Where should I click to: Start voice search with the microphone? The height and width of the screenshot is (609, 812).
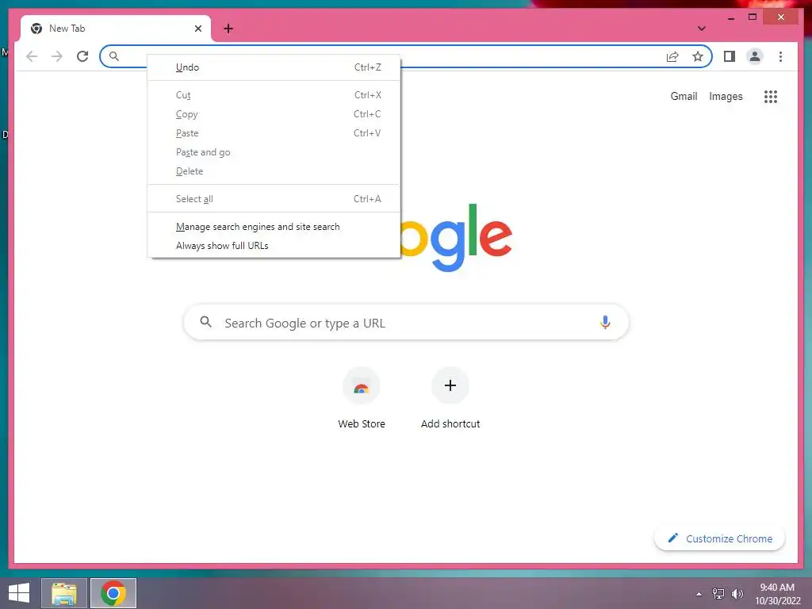coord(605,322)
